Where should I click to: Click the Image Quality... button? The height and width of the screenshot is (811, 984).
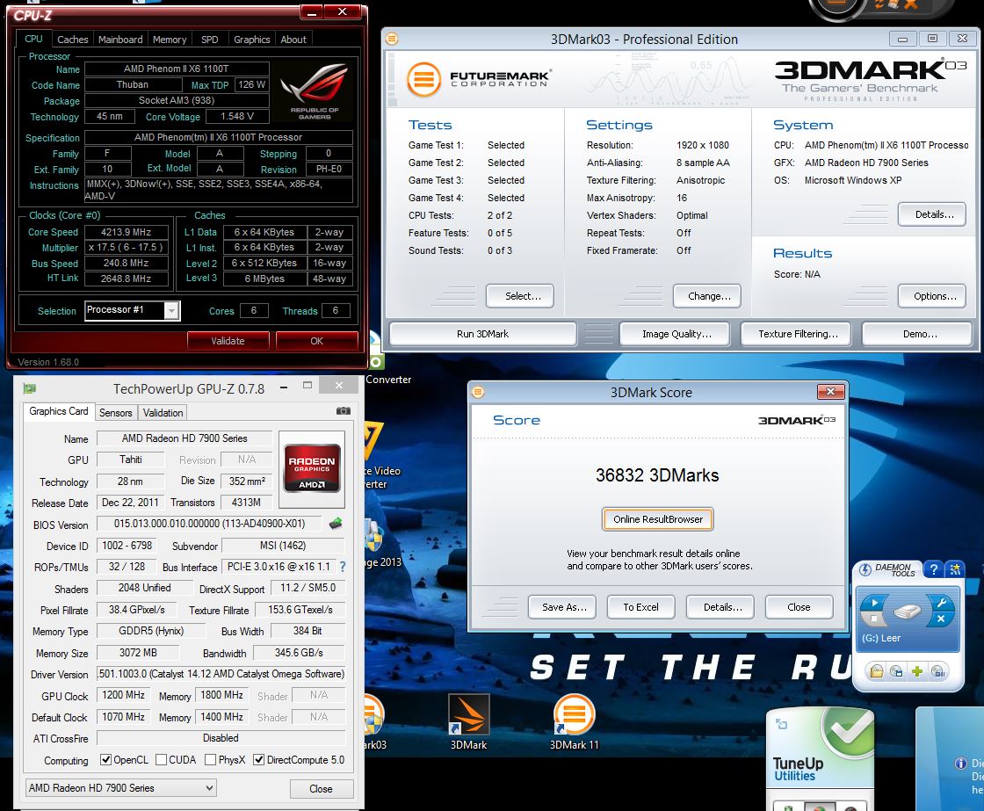coord(675,334)
